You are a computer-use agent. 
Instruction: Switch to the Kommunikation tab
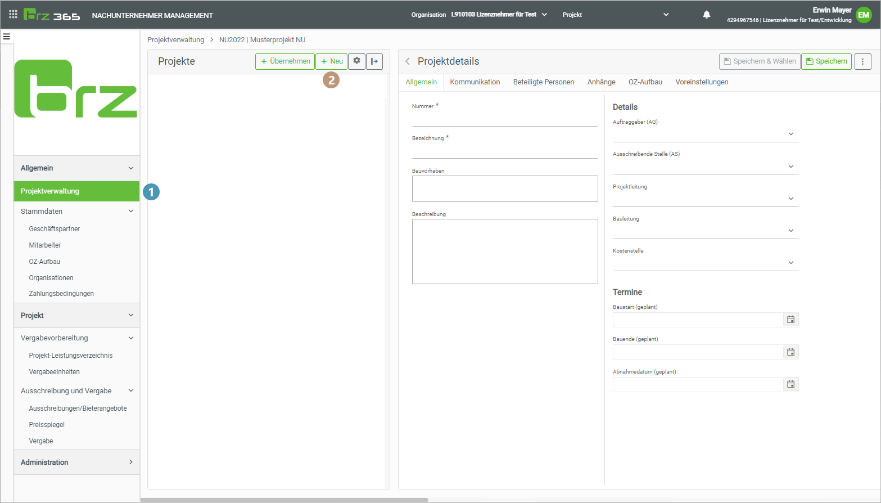(475, 82)
